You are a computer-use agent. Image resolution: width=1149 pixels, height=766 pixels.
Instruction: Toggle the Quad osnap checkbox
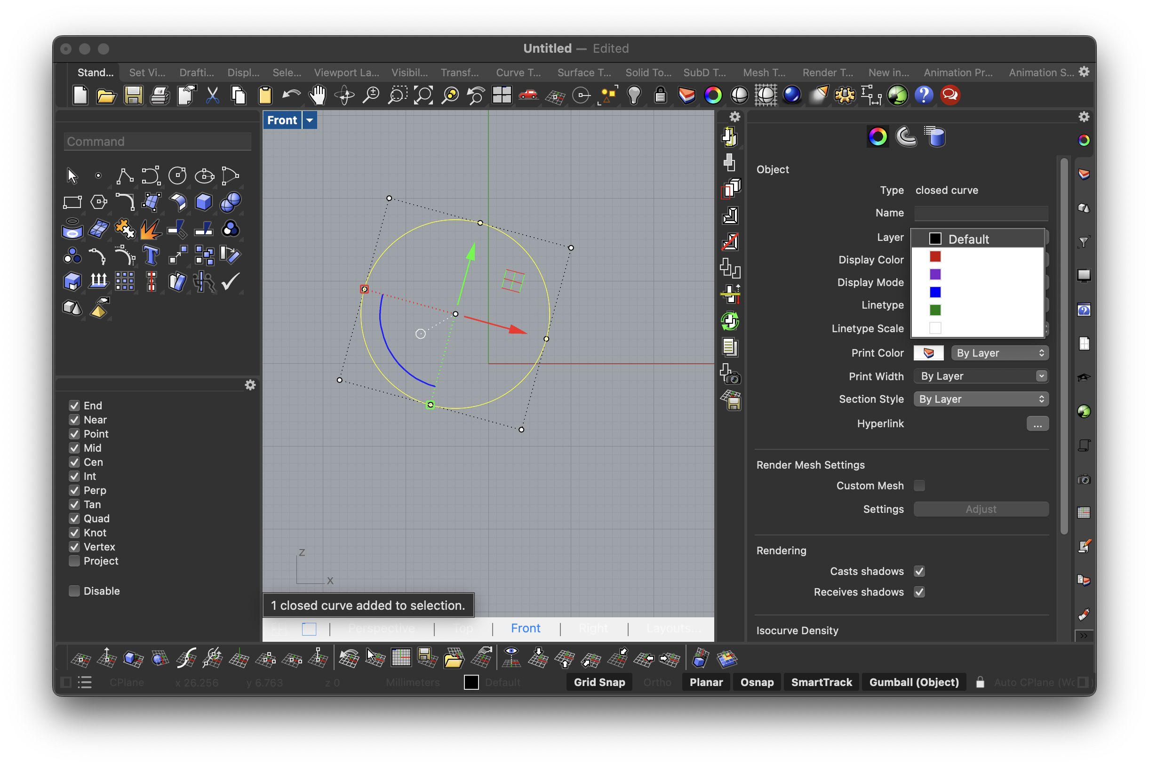coord(74,519)
